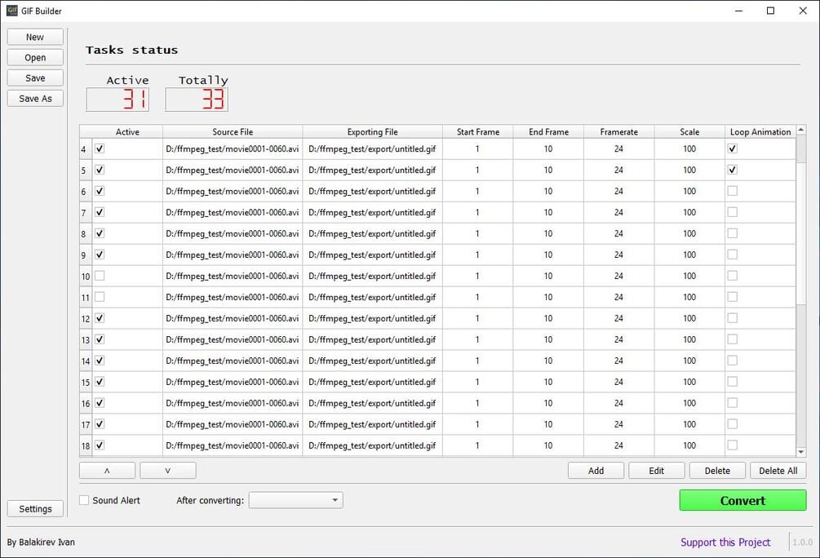The height and width of the screenshot is (558, 820).
Task: Click the End Frame cell in row 10
Action: pos(548,276)
